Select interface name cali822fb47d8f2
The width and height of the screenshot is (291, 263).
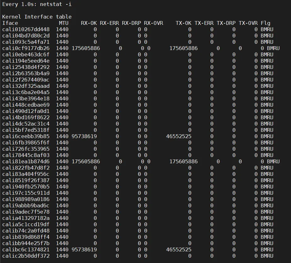tap(26, 168)
